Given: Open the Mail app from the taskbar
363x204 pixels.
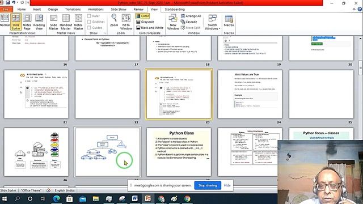Looking at the screenshot, I should click(x=83, y=199).
